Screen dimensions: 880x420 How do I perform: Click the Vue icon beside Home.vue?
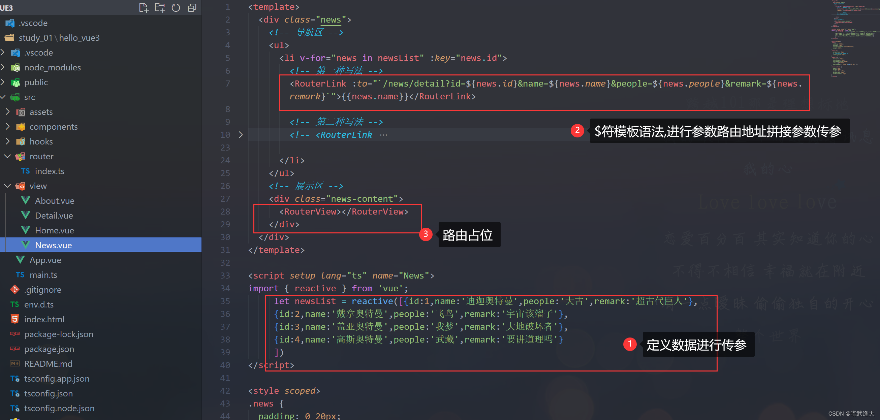click(x=26, y=230)
